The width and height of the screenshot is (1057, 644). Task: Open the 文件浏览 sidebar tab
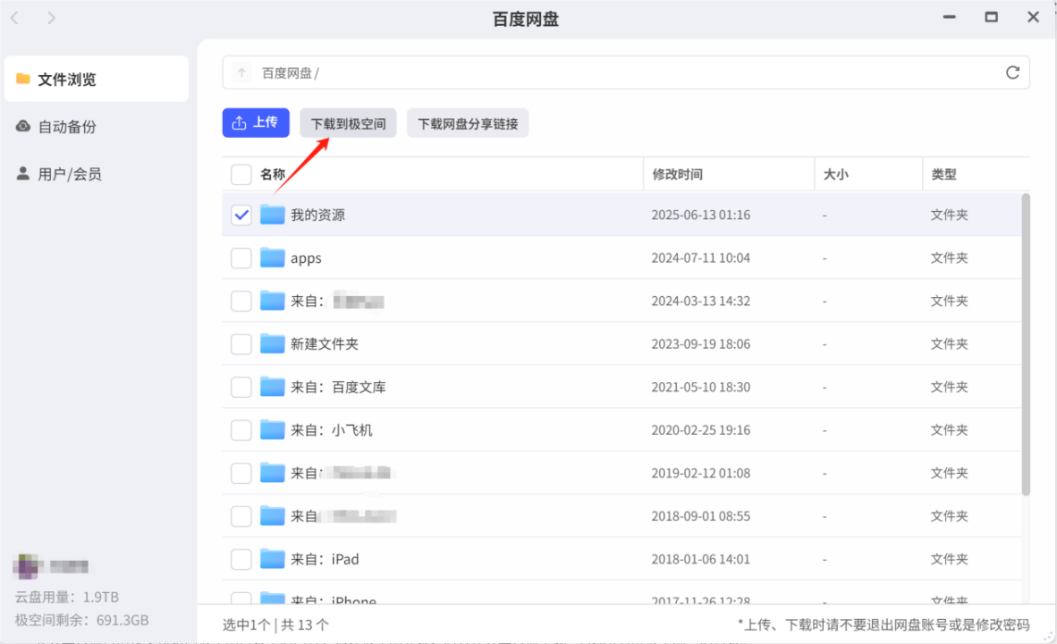click(x=97, y=79)
